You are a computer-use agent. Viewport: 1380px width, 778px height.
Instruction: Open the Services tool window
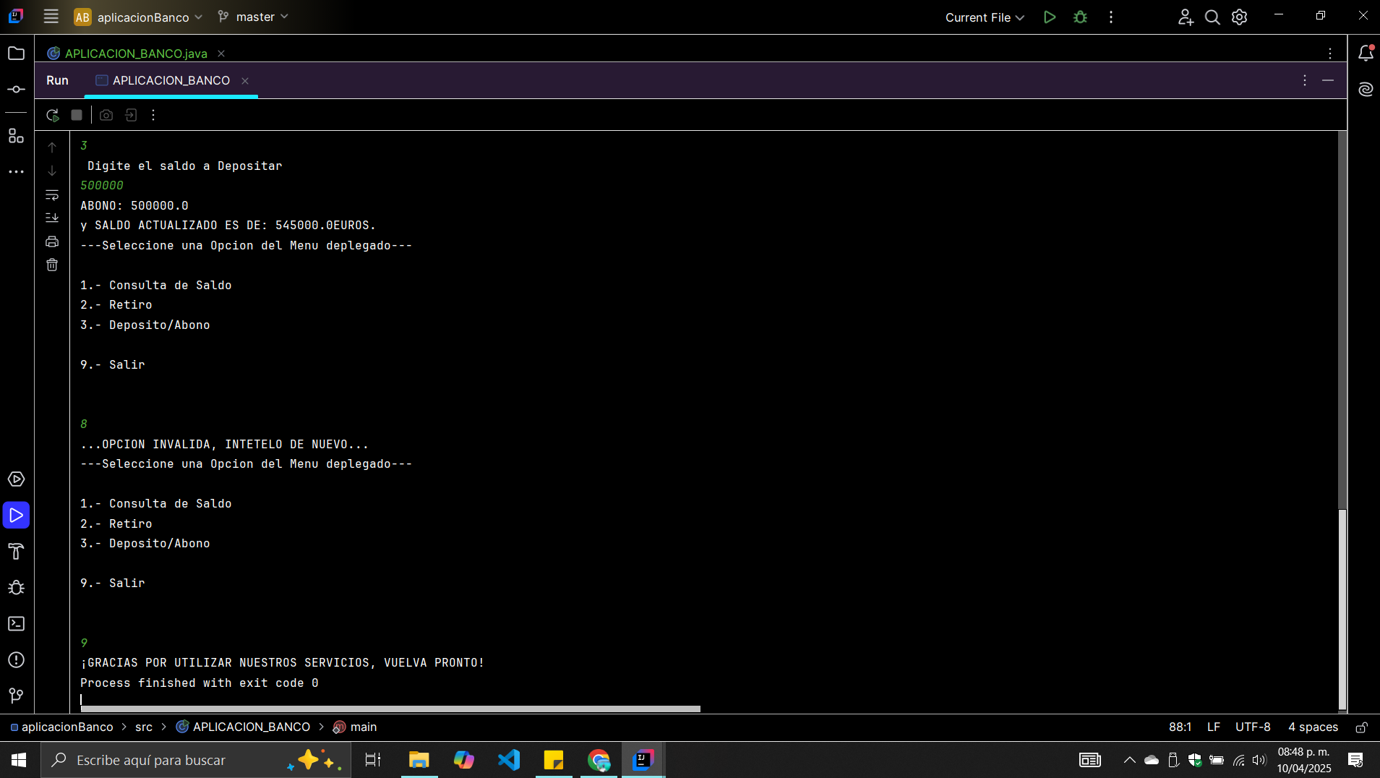16,479
